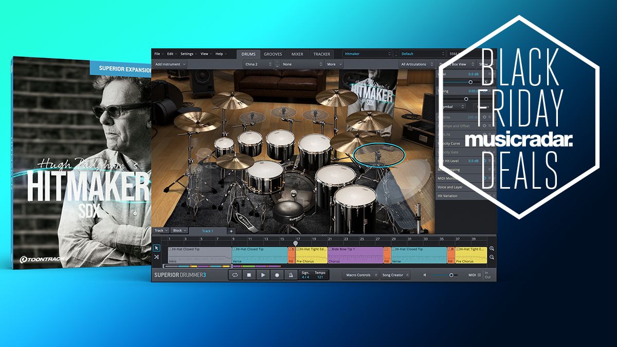Open the Macro Controls panel
The height and width of the screenshot is (347, 617).
(360, 275)
